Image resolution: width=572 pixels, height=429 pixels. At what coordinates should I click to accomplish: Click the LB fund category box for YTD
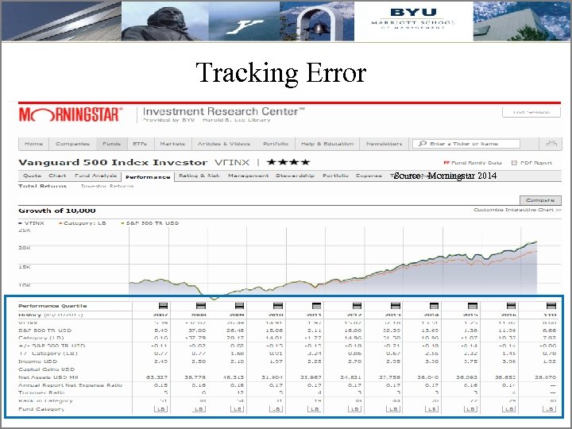click(550, 409)
